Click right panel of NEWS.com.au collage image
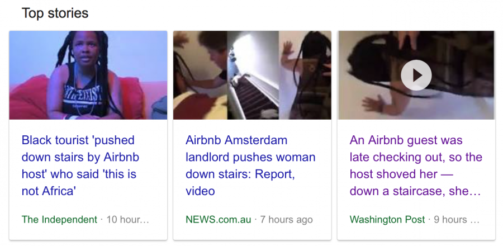The width and height of the screenshot is (503, 246). pos(305,75)
